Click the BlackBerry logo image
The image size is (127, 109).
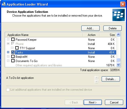(118, 15)
